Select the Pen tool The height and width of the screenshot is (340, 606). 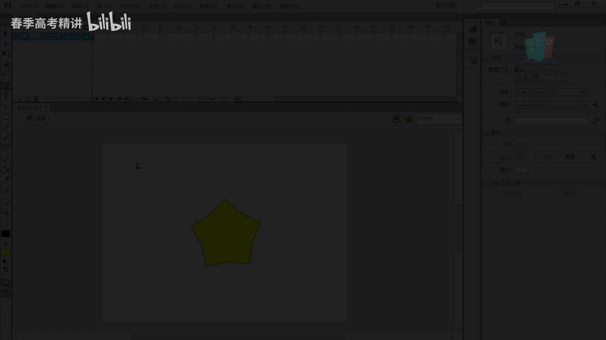[6, 86]
